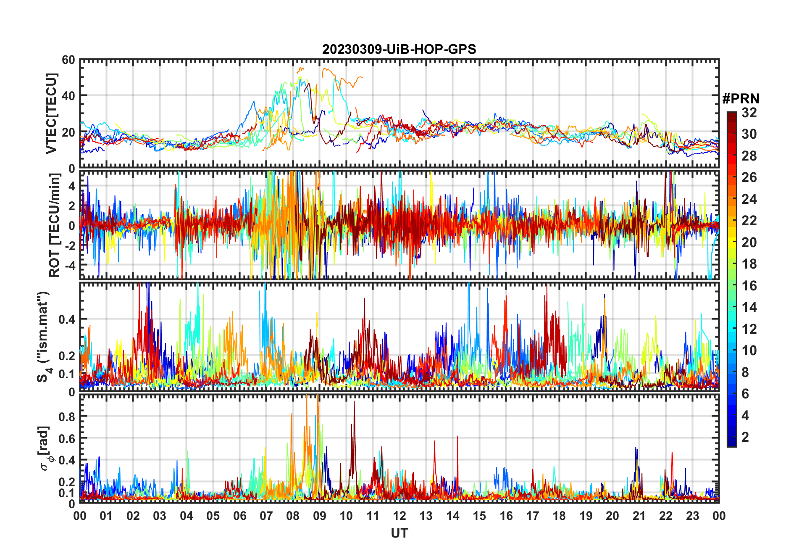Click the x-axis tick label 08
799x559 pixels.
tap(293, 516)
